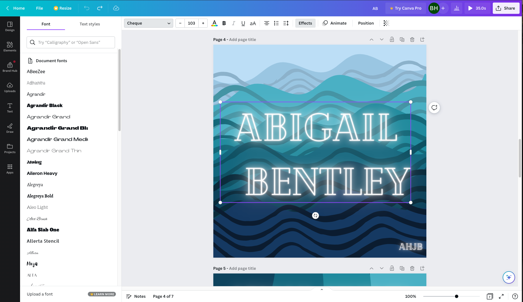The width and height of the screenshot is (523, 302).
Task: Click the redo arrow
Action: coord(100,8)
